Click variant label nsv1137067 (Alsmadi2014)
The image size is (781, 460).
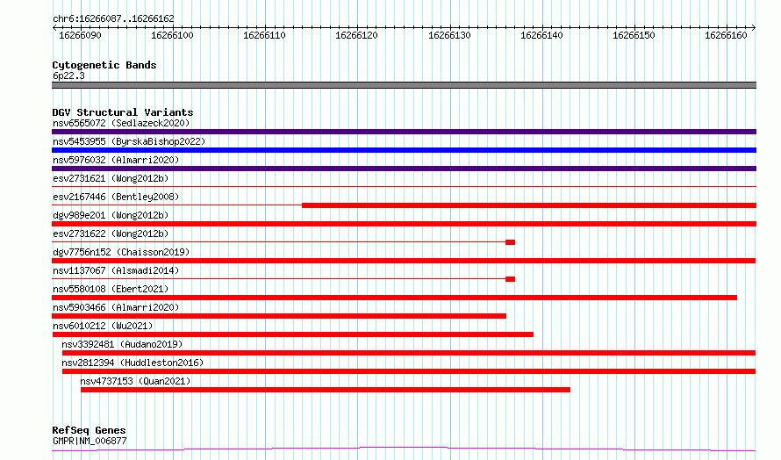(116, 270)
